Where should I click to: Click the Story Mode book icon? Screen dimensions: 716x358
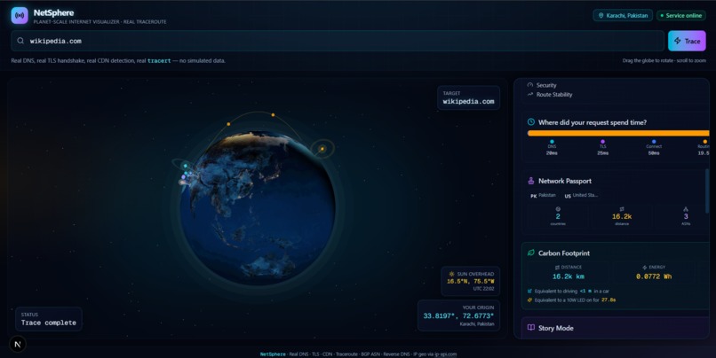[531, 328]
